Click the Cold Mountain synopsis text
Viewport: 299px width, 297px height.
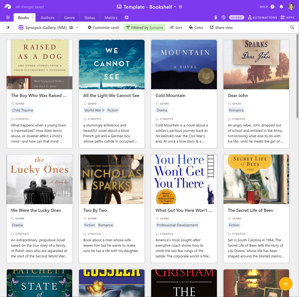click(182, 133)
